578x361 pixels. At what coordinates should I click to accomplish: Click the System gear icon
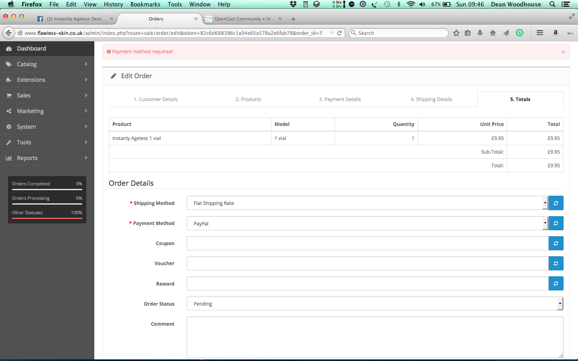9,127
